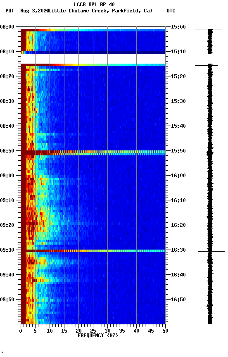
Task: Click the '09:00' PDT time label
Action: (x=7, y=176)
